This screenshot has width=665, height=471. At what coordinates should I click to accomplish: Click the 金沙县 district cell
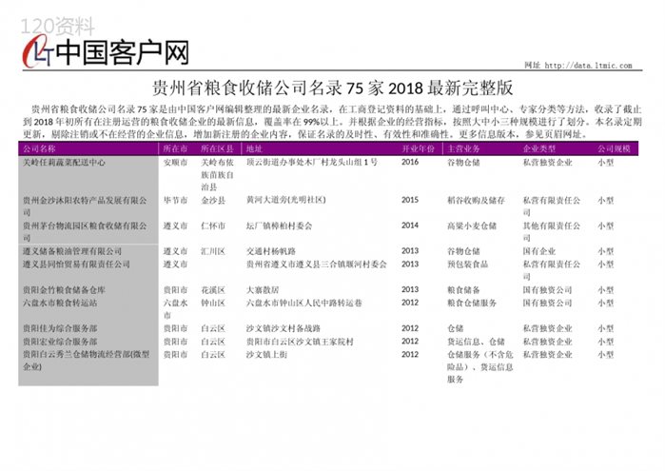click(213, 200)
